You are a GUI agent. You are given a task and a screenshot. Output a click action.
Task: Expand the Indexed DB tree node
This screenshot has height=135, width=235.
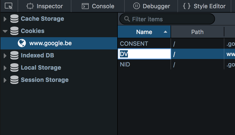coord(5,55)
